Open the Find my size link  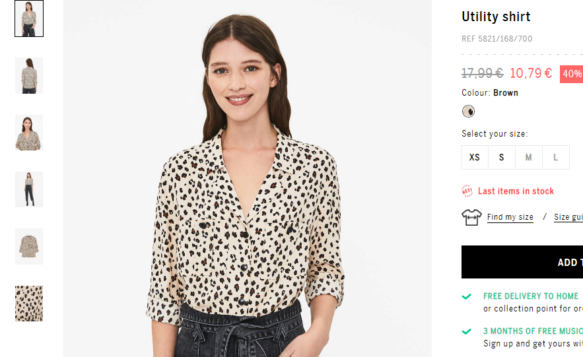point(510,217)
